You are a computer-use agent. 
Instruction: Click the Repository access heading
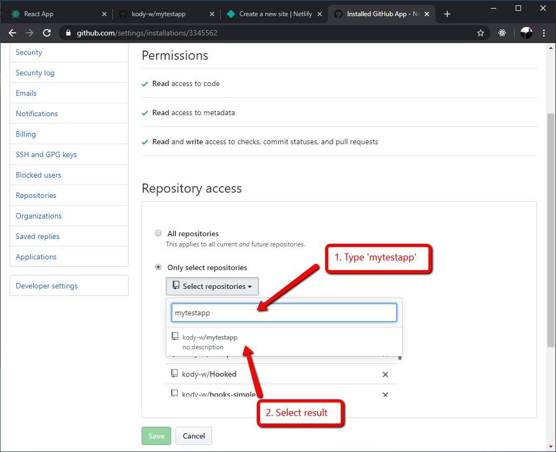coord(192,188)
